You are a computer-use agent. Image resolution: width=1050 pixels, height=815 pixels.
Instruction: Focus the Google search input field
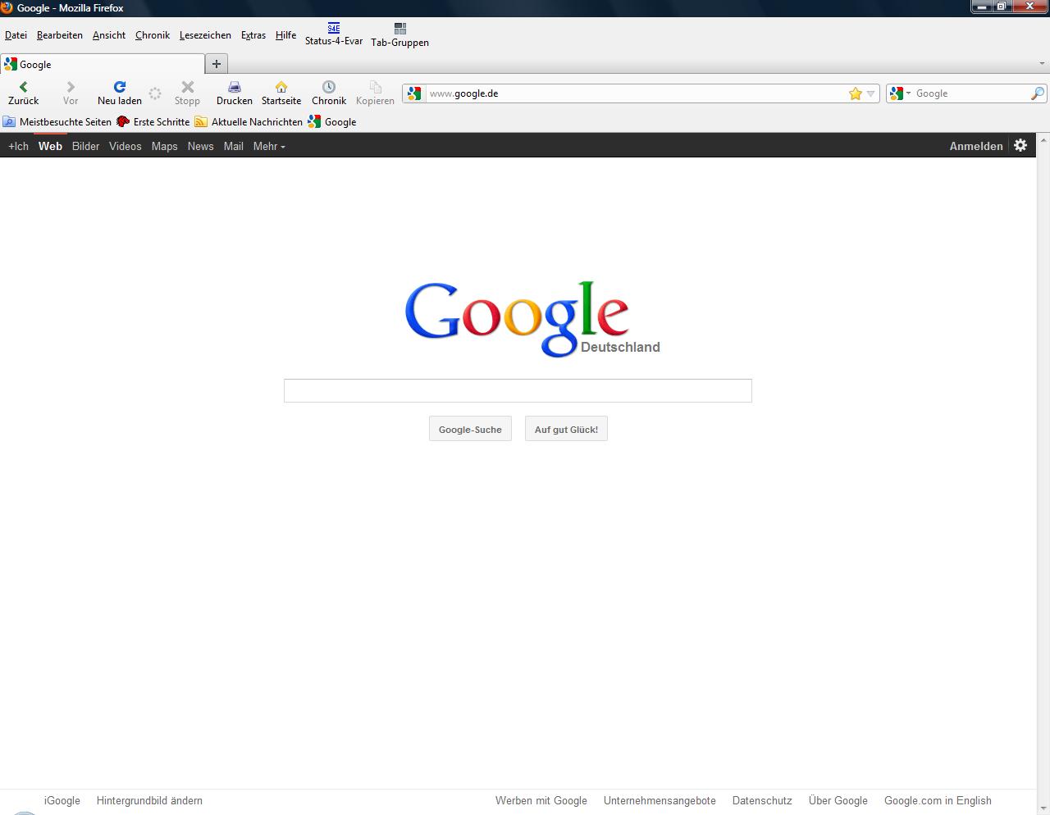click(518, 390)
